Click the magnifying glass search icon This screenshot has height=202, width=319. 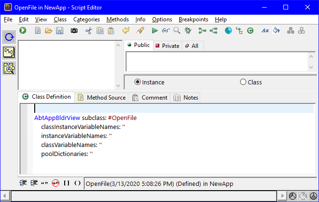click(x=176, y=30)
